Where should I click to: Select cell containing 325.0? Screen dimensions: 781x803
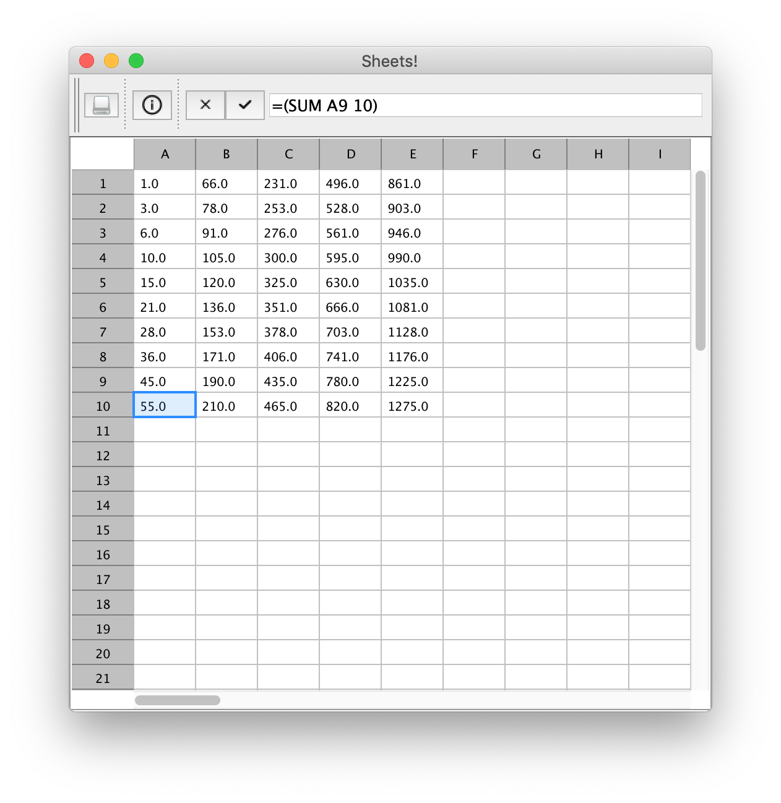tap(288, 282)
